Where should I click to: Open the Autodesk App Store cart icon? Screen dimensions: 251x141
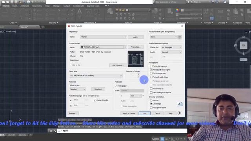[213, 2]
